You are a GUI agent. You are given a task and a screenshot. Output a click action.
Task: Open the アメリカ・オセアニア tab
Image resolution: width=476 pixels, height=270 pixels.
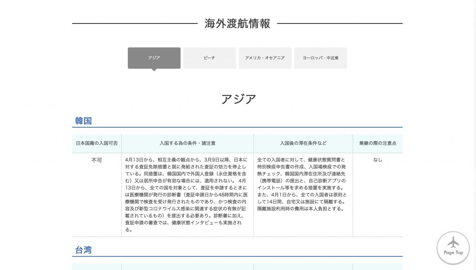pyautogui.click(x=265, y=58)
